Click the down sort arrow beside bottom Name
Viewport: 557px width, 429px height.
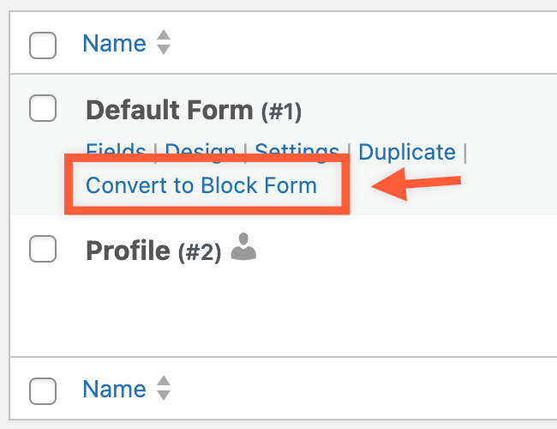coord(164,395)
